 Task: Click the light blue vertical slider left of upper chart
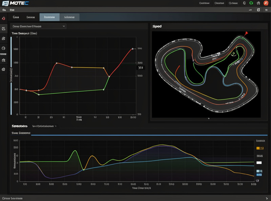[11, 76]
